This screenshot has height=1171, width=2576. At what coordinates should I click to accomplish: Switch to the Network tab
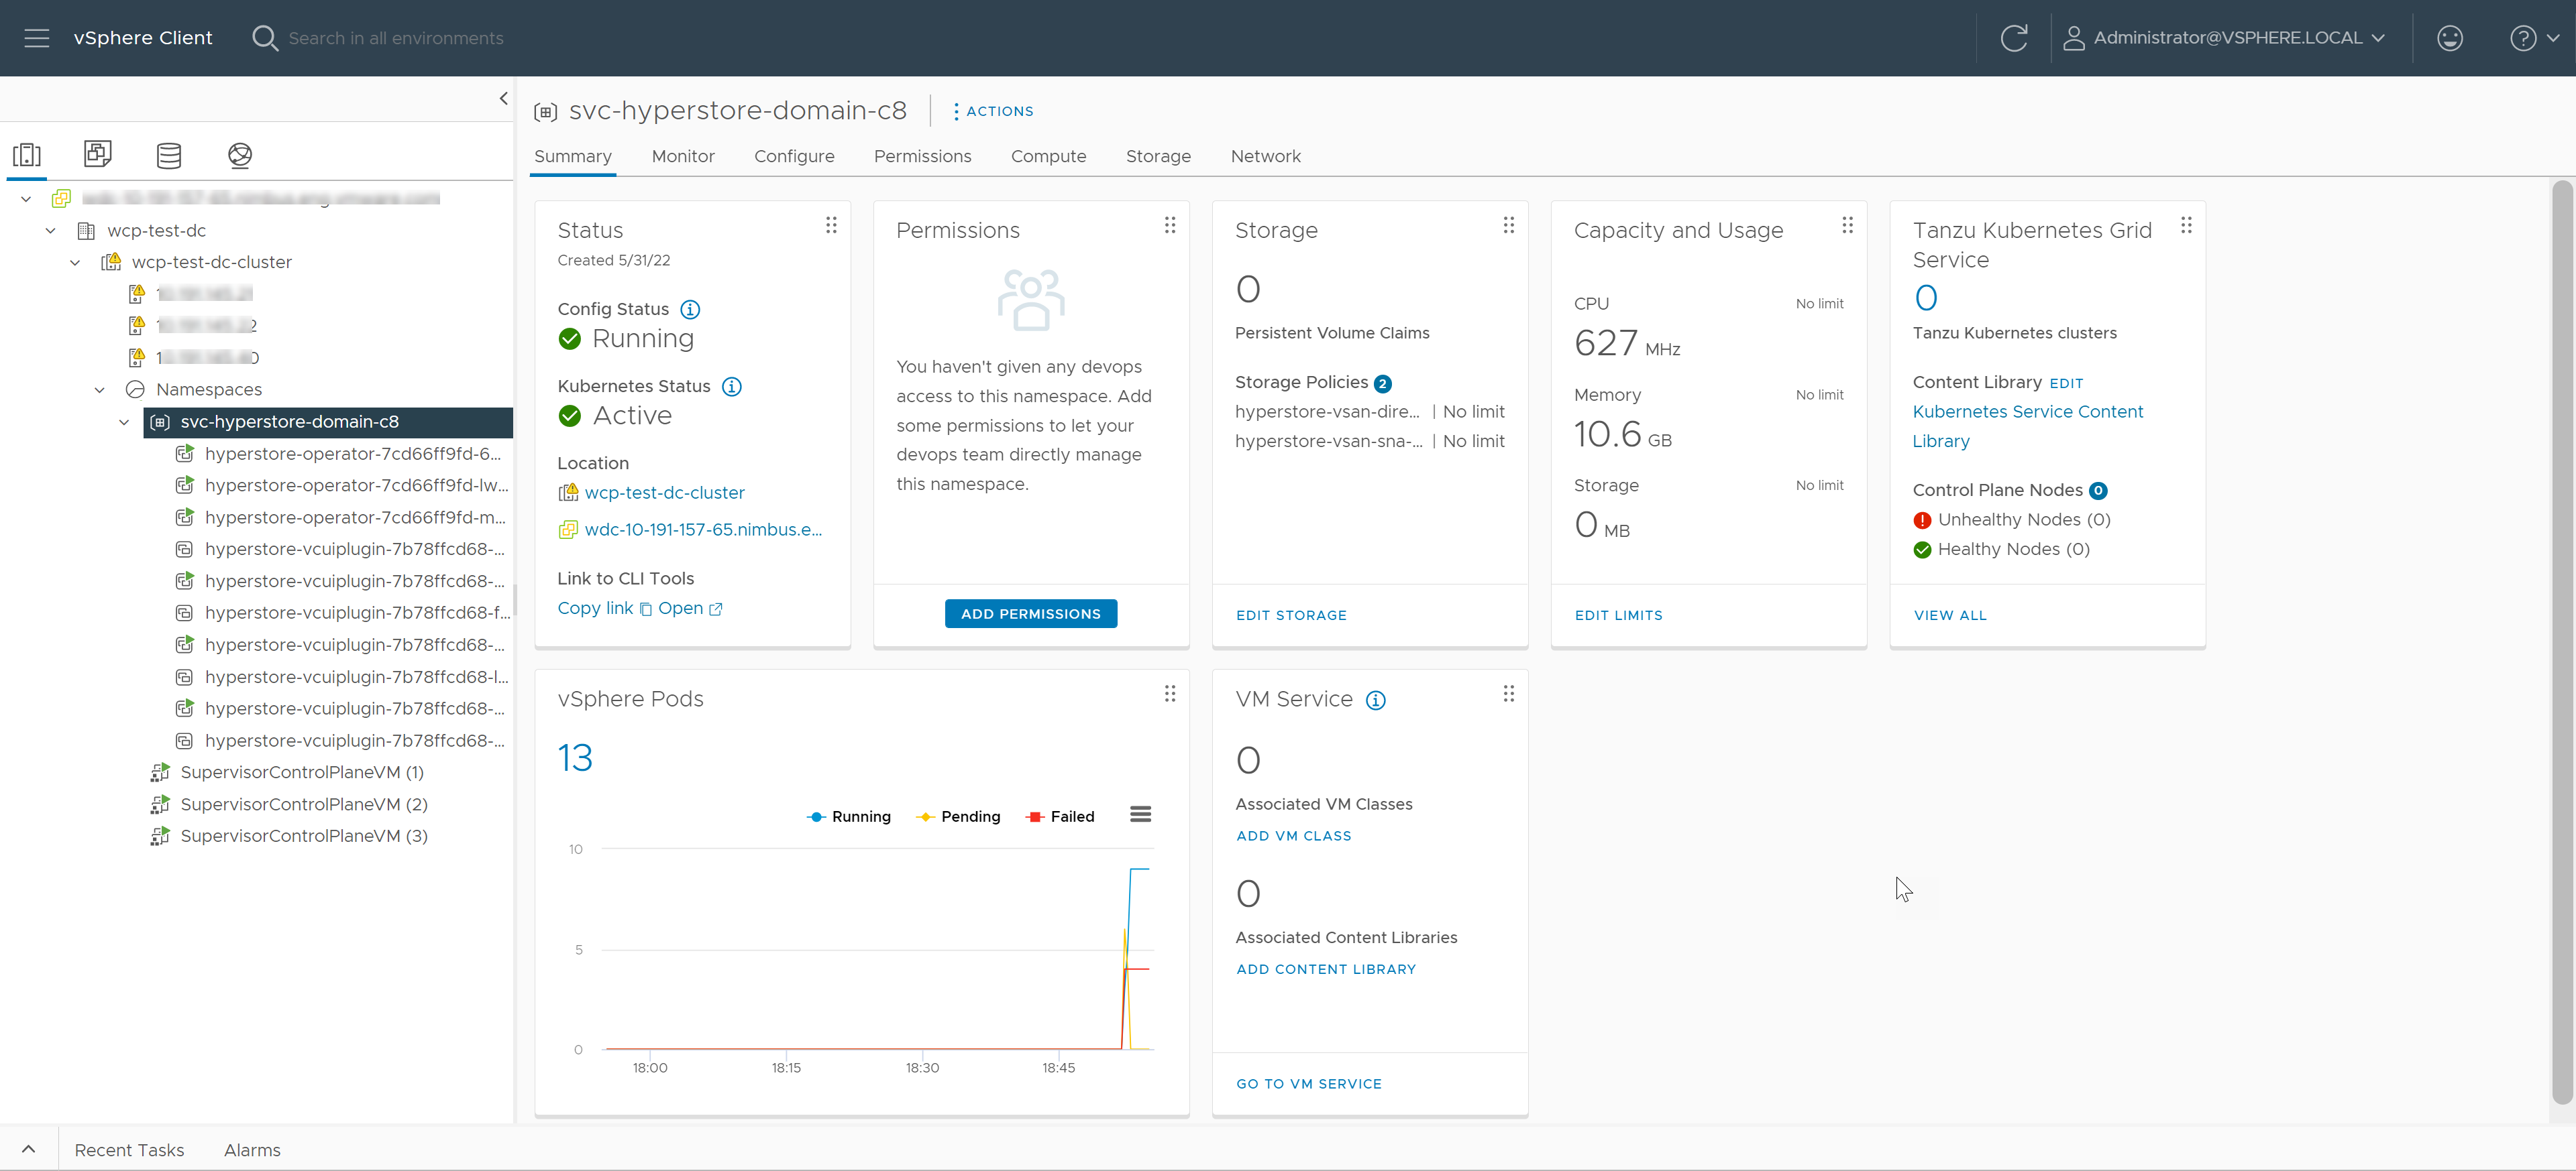point(1265,156)
